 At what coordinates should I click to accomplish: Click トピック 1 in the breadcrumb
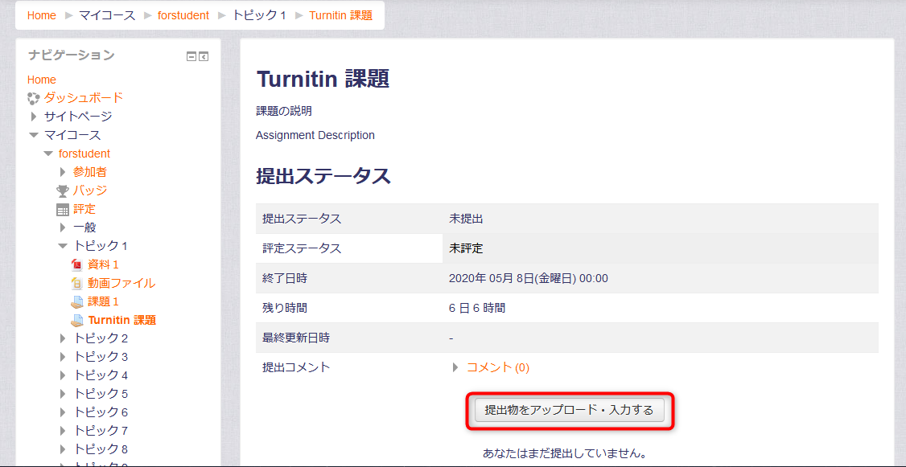tap(259, 15)
